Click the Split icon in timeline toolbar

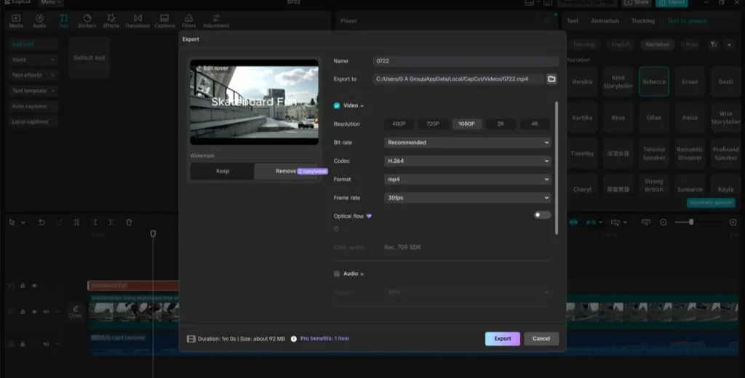76,222
